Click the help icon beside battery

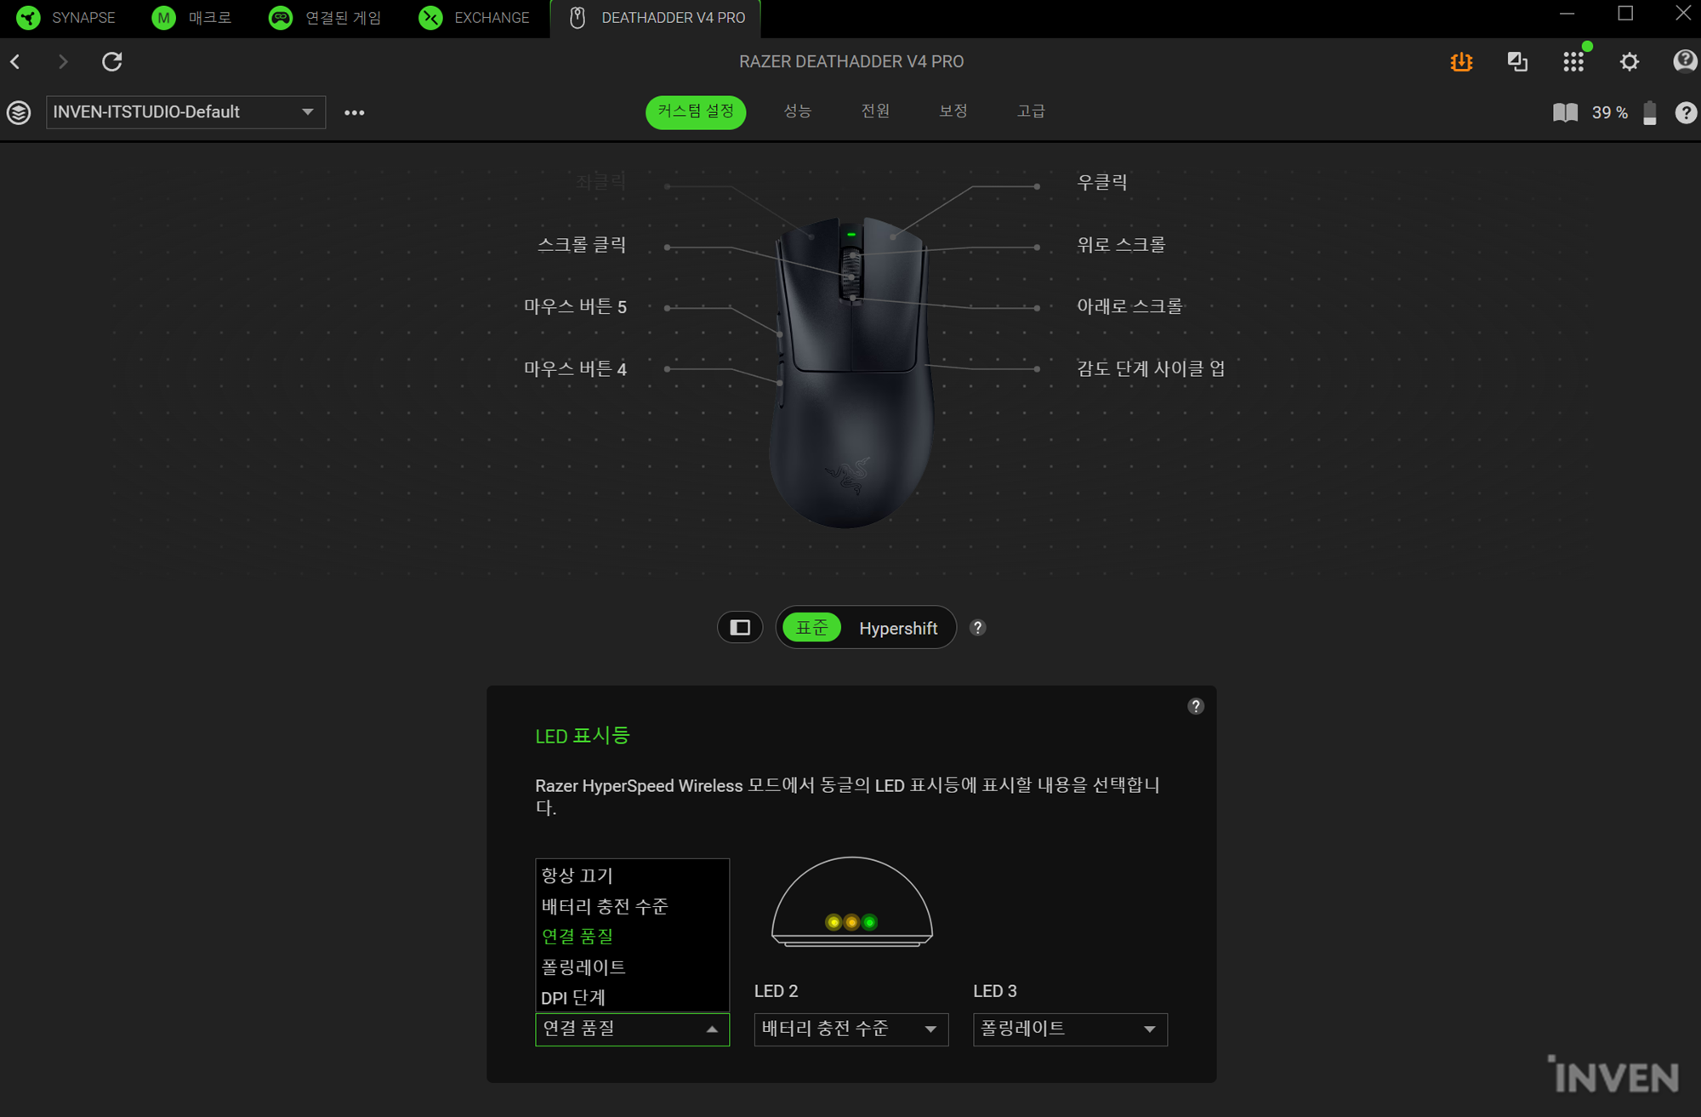click(1685, 112)
